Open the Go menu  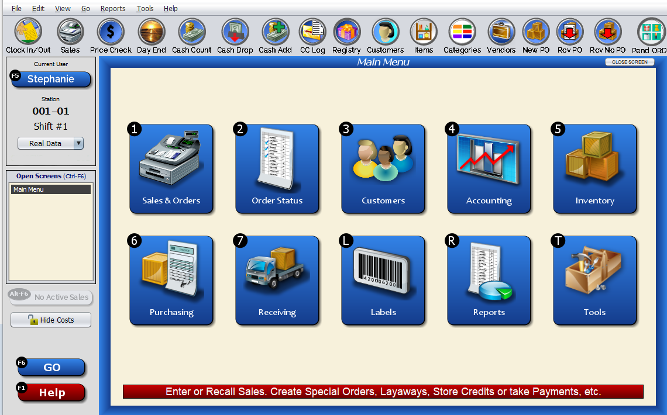85,8
